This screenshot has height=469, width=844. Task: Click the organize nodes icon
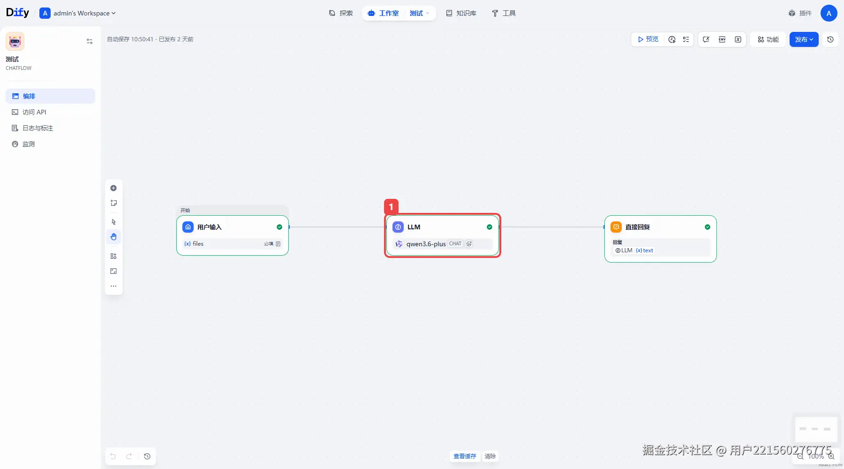[113, 256]
